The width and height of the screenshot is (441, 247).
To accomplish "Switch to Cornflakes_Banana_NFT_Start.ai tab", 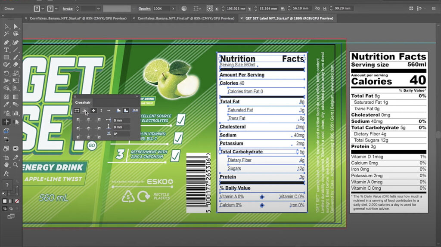I will point(78,18).
